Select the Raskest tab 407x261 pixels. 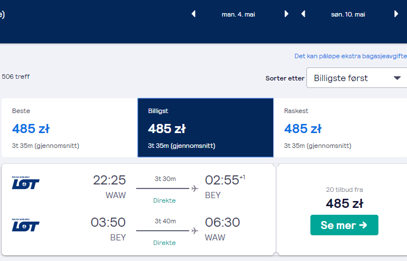(340, 128)
